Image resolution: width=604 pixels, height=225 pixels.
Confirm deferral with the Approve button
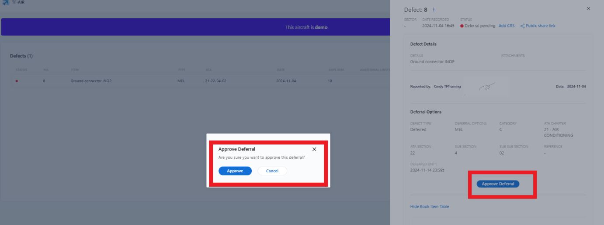(235, 171)
